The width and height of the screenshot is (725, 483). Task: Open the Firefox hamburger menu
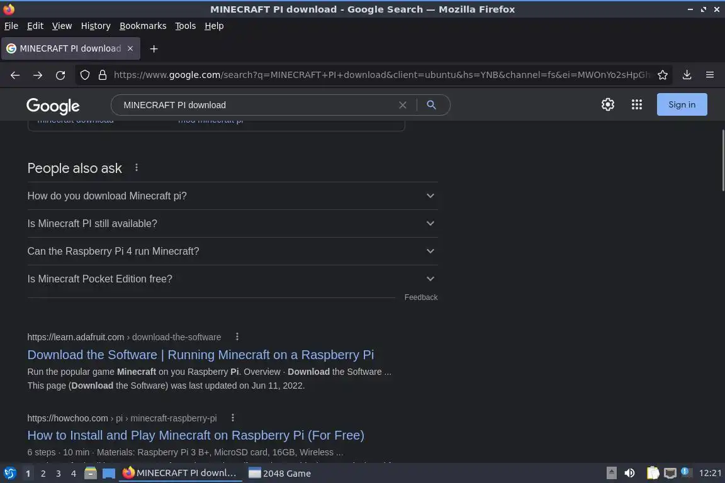pos(710,75)
